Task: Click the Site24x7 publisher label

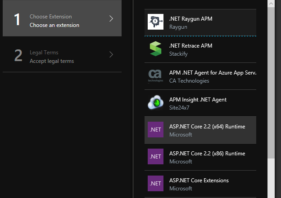Action: 179,108
